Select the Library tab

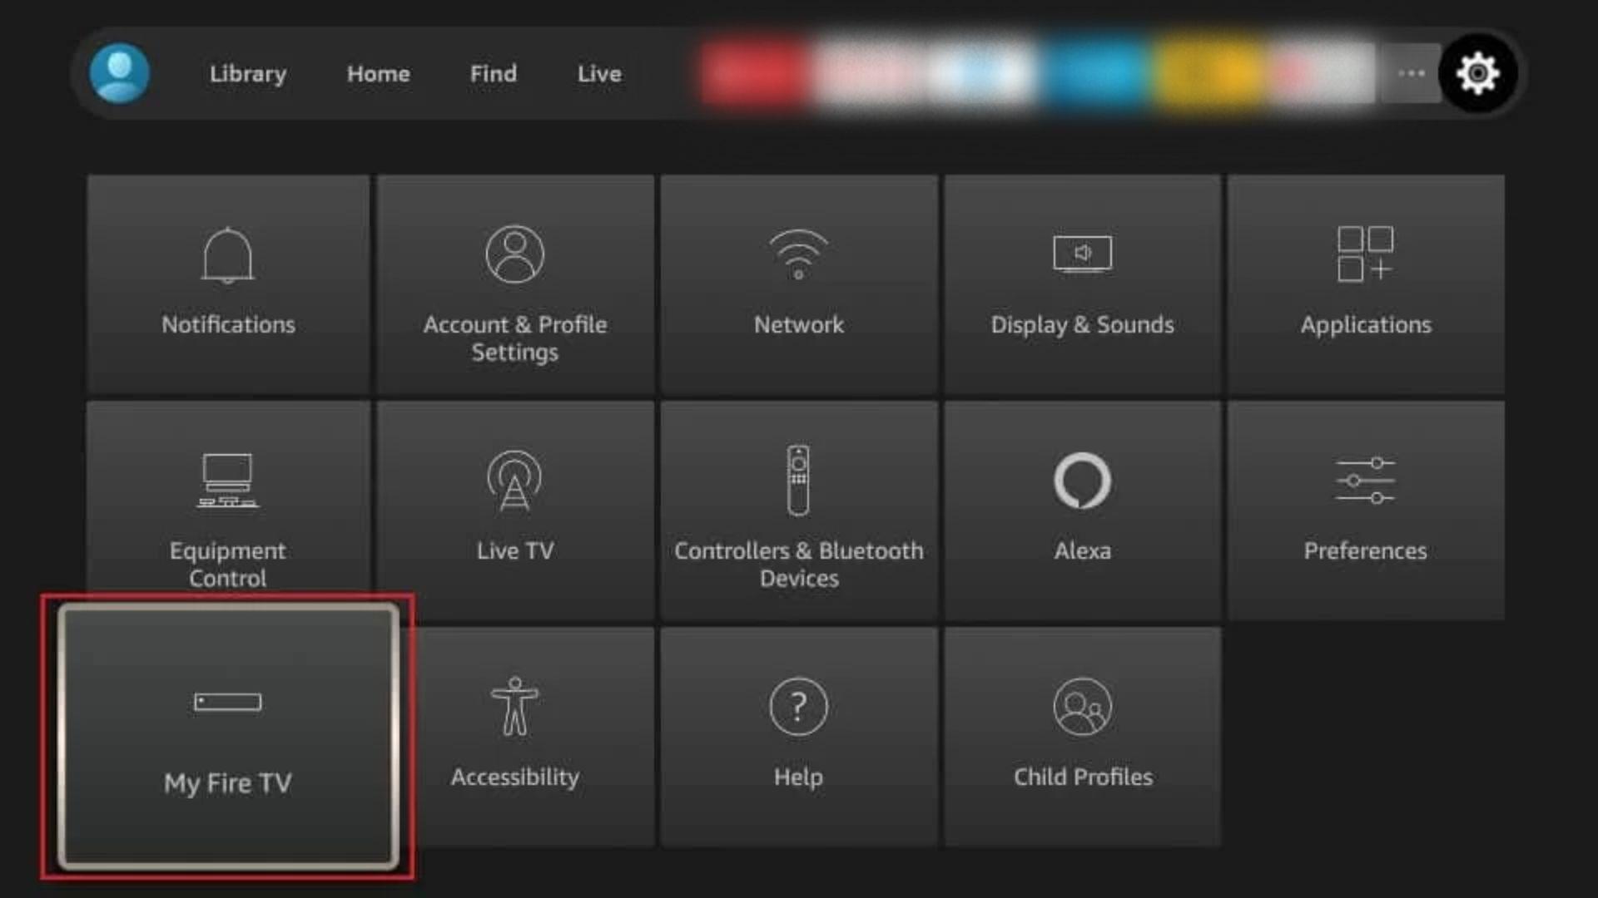pyautogui.click(x=247, y=73)
